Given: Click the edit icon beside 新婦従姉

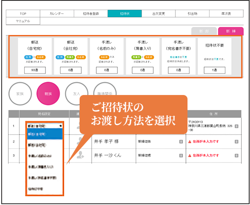Looking at the screenshot, I should 181,141.
